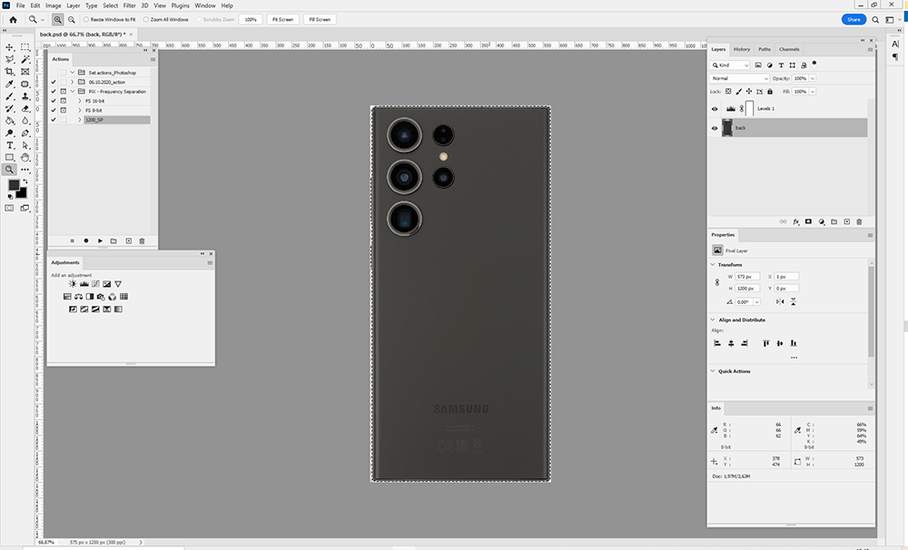
Task: Select the Hand tool
Action: pos(25,158)
